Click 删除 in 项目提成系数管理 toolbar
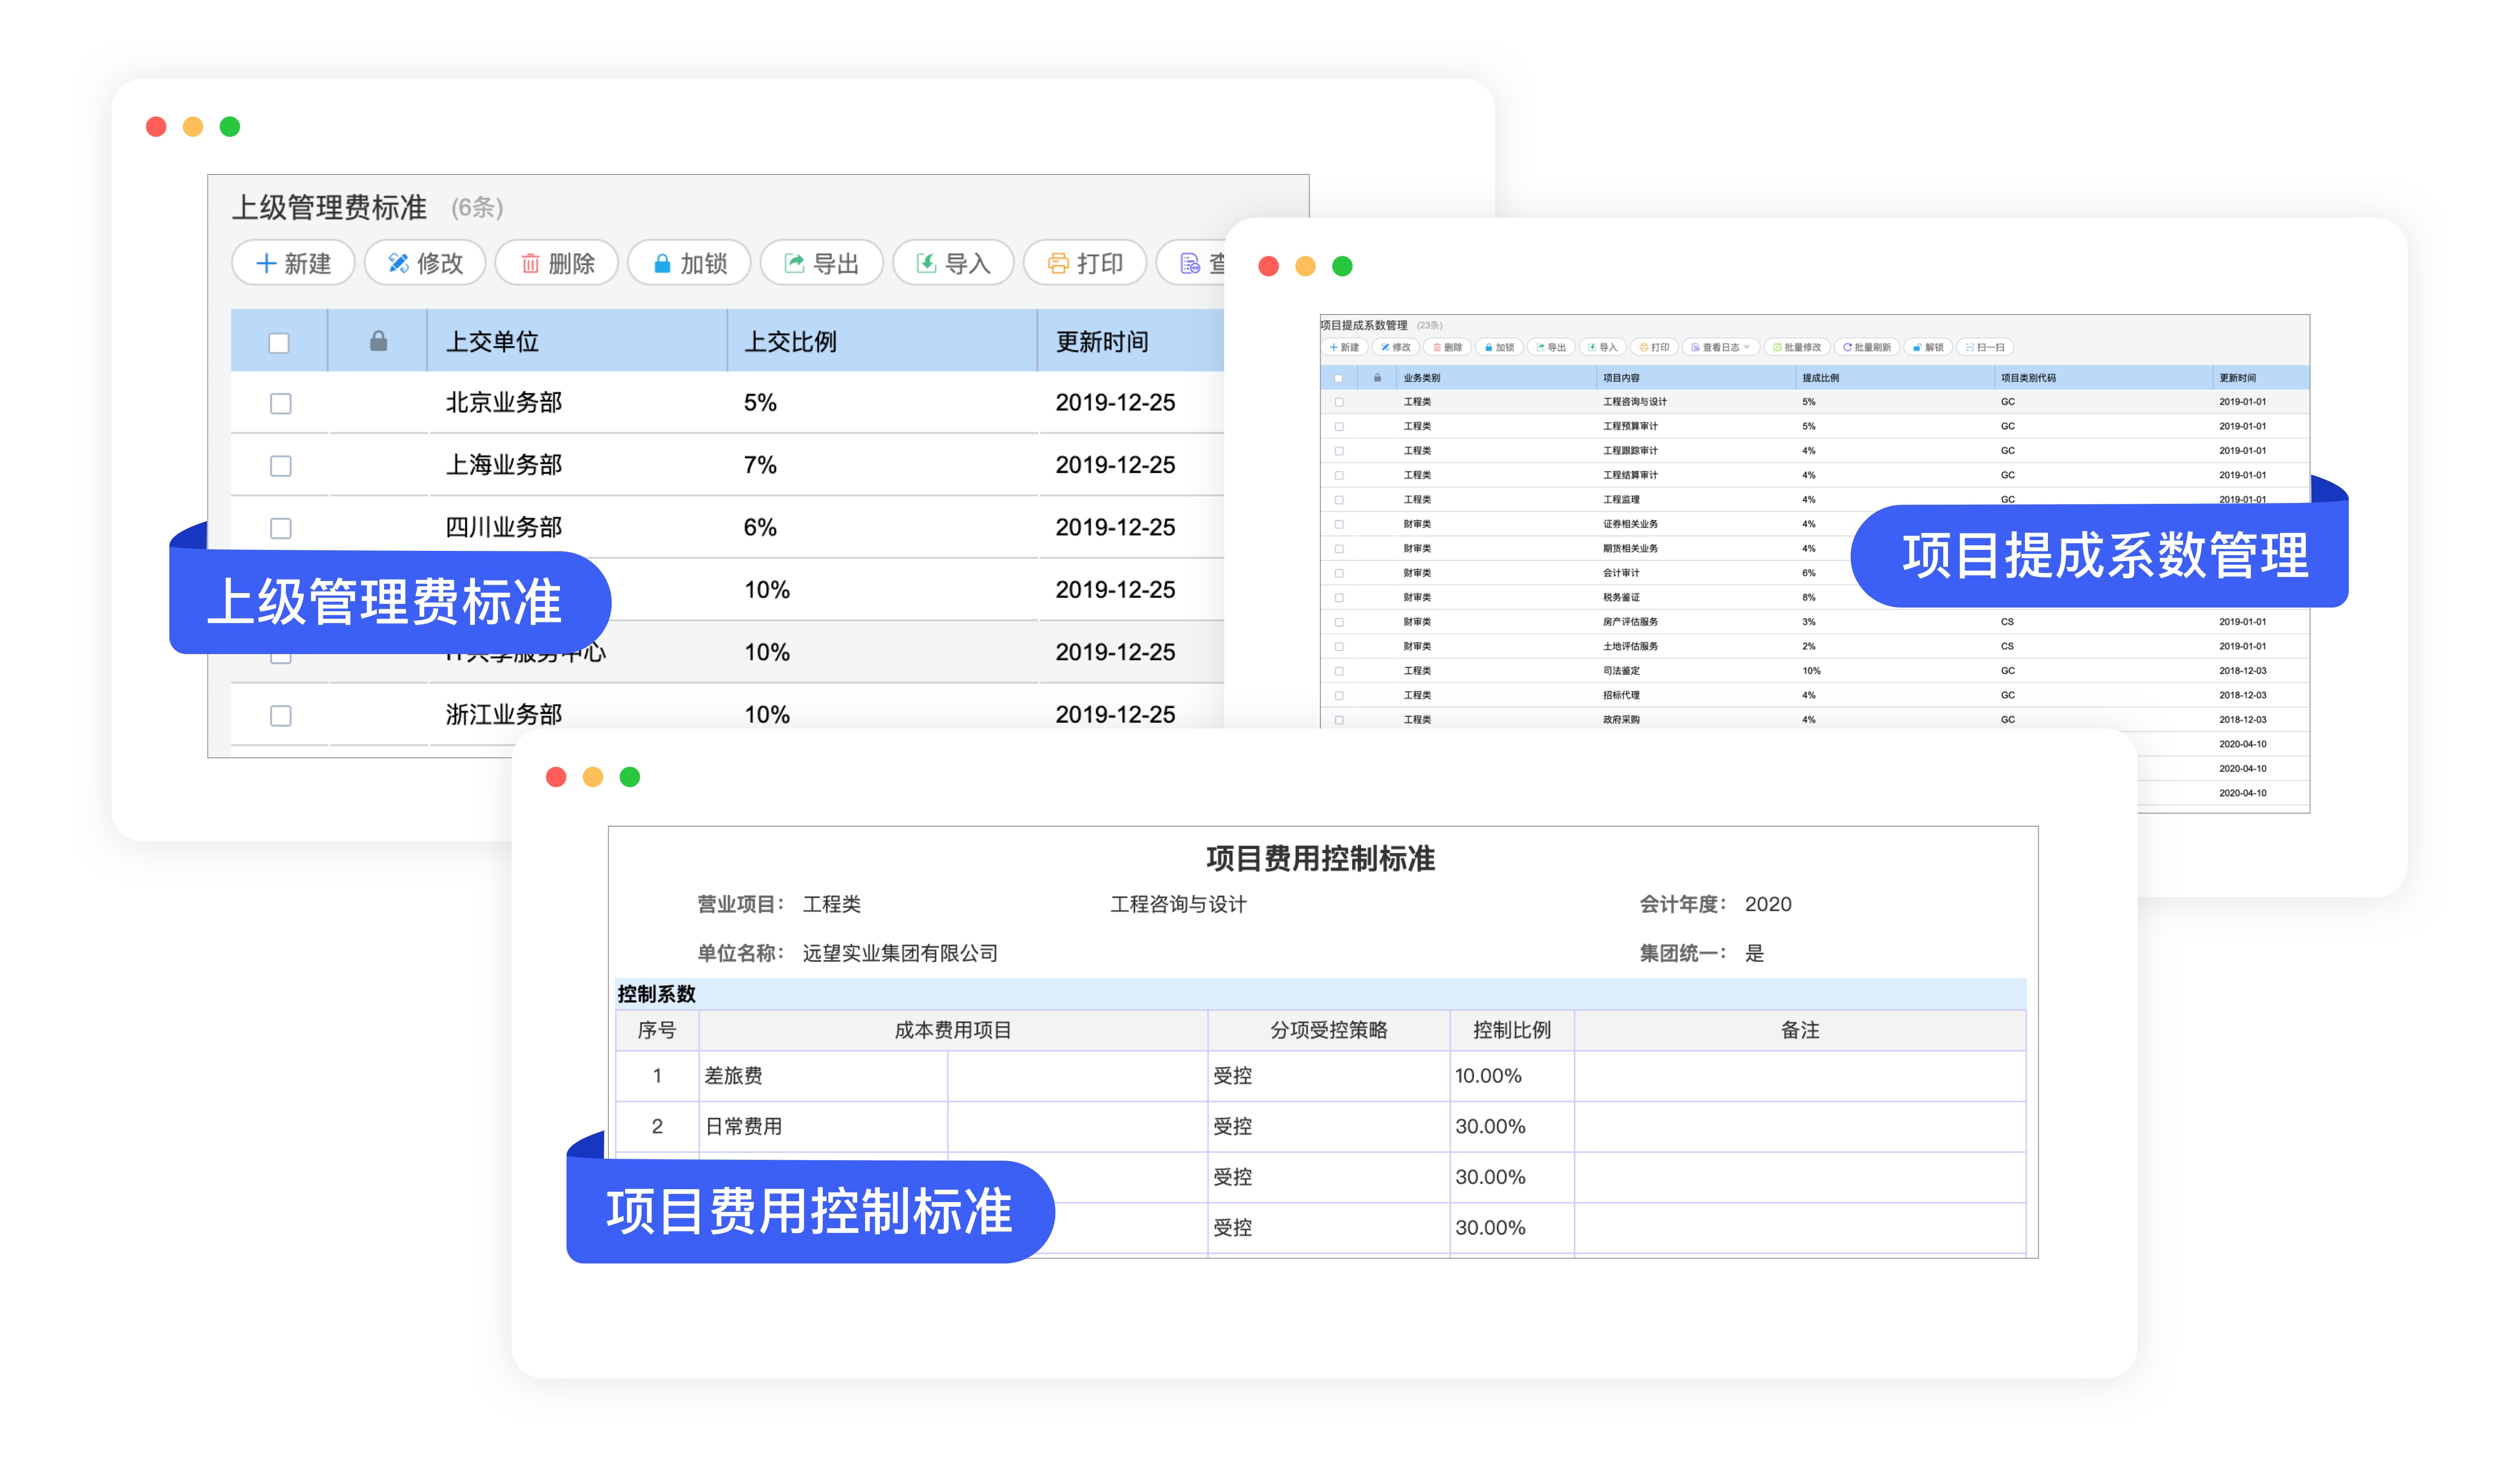The image size is (2520, 1457). 1447,347
